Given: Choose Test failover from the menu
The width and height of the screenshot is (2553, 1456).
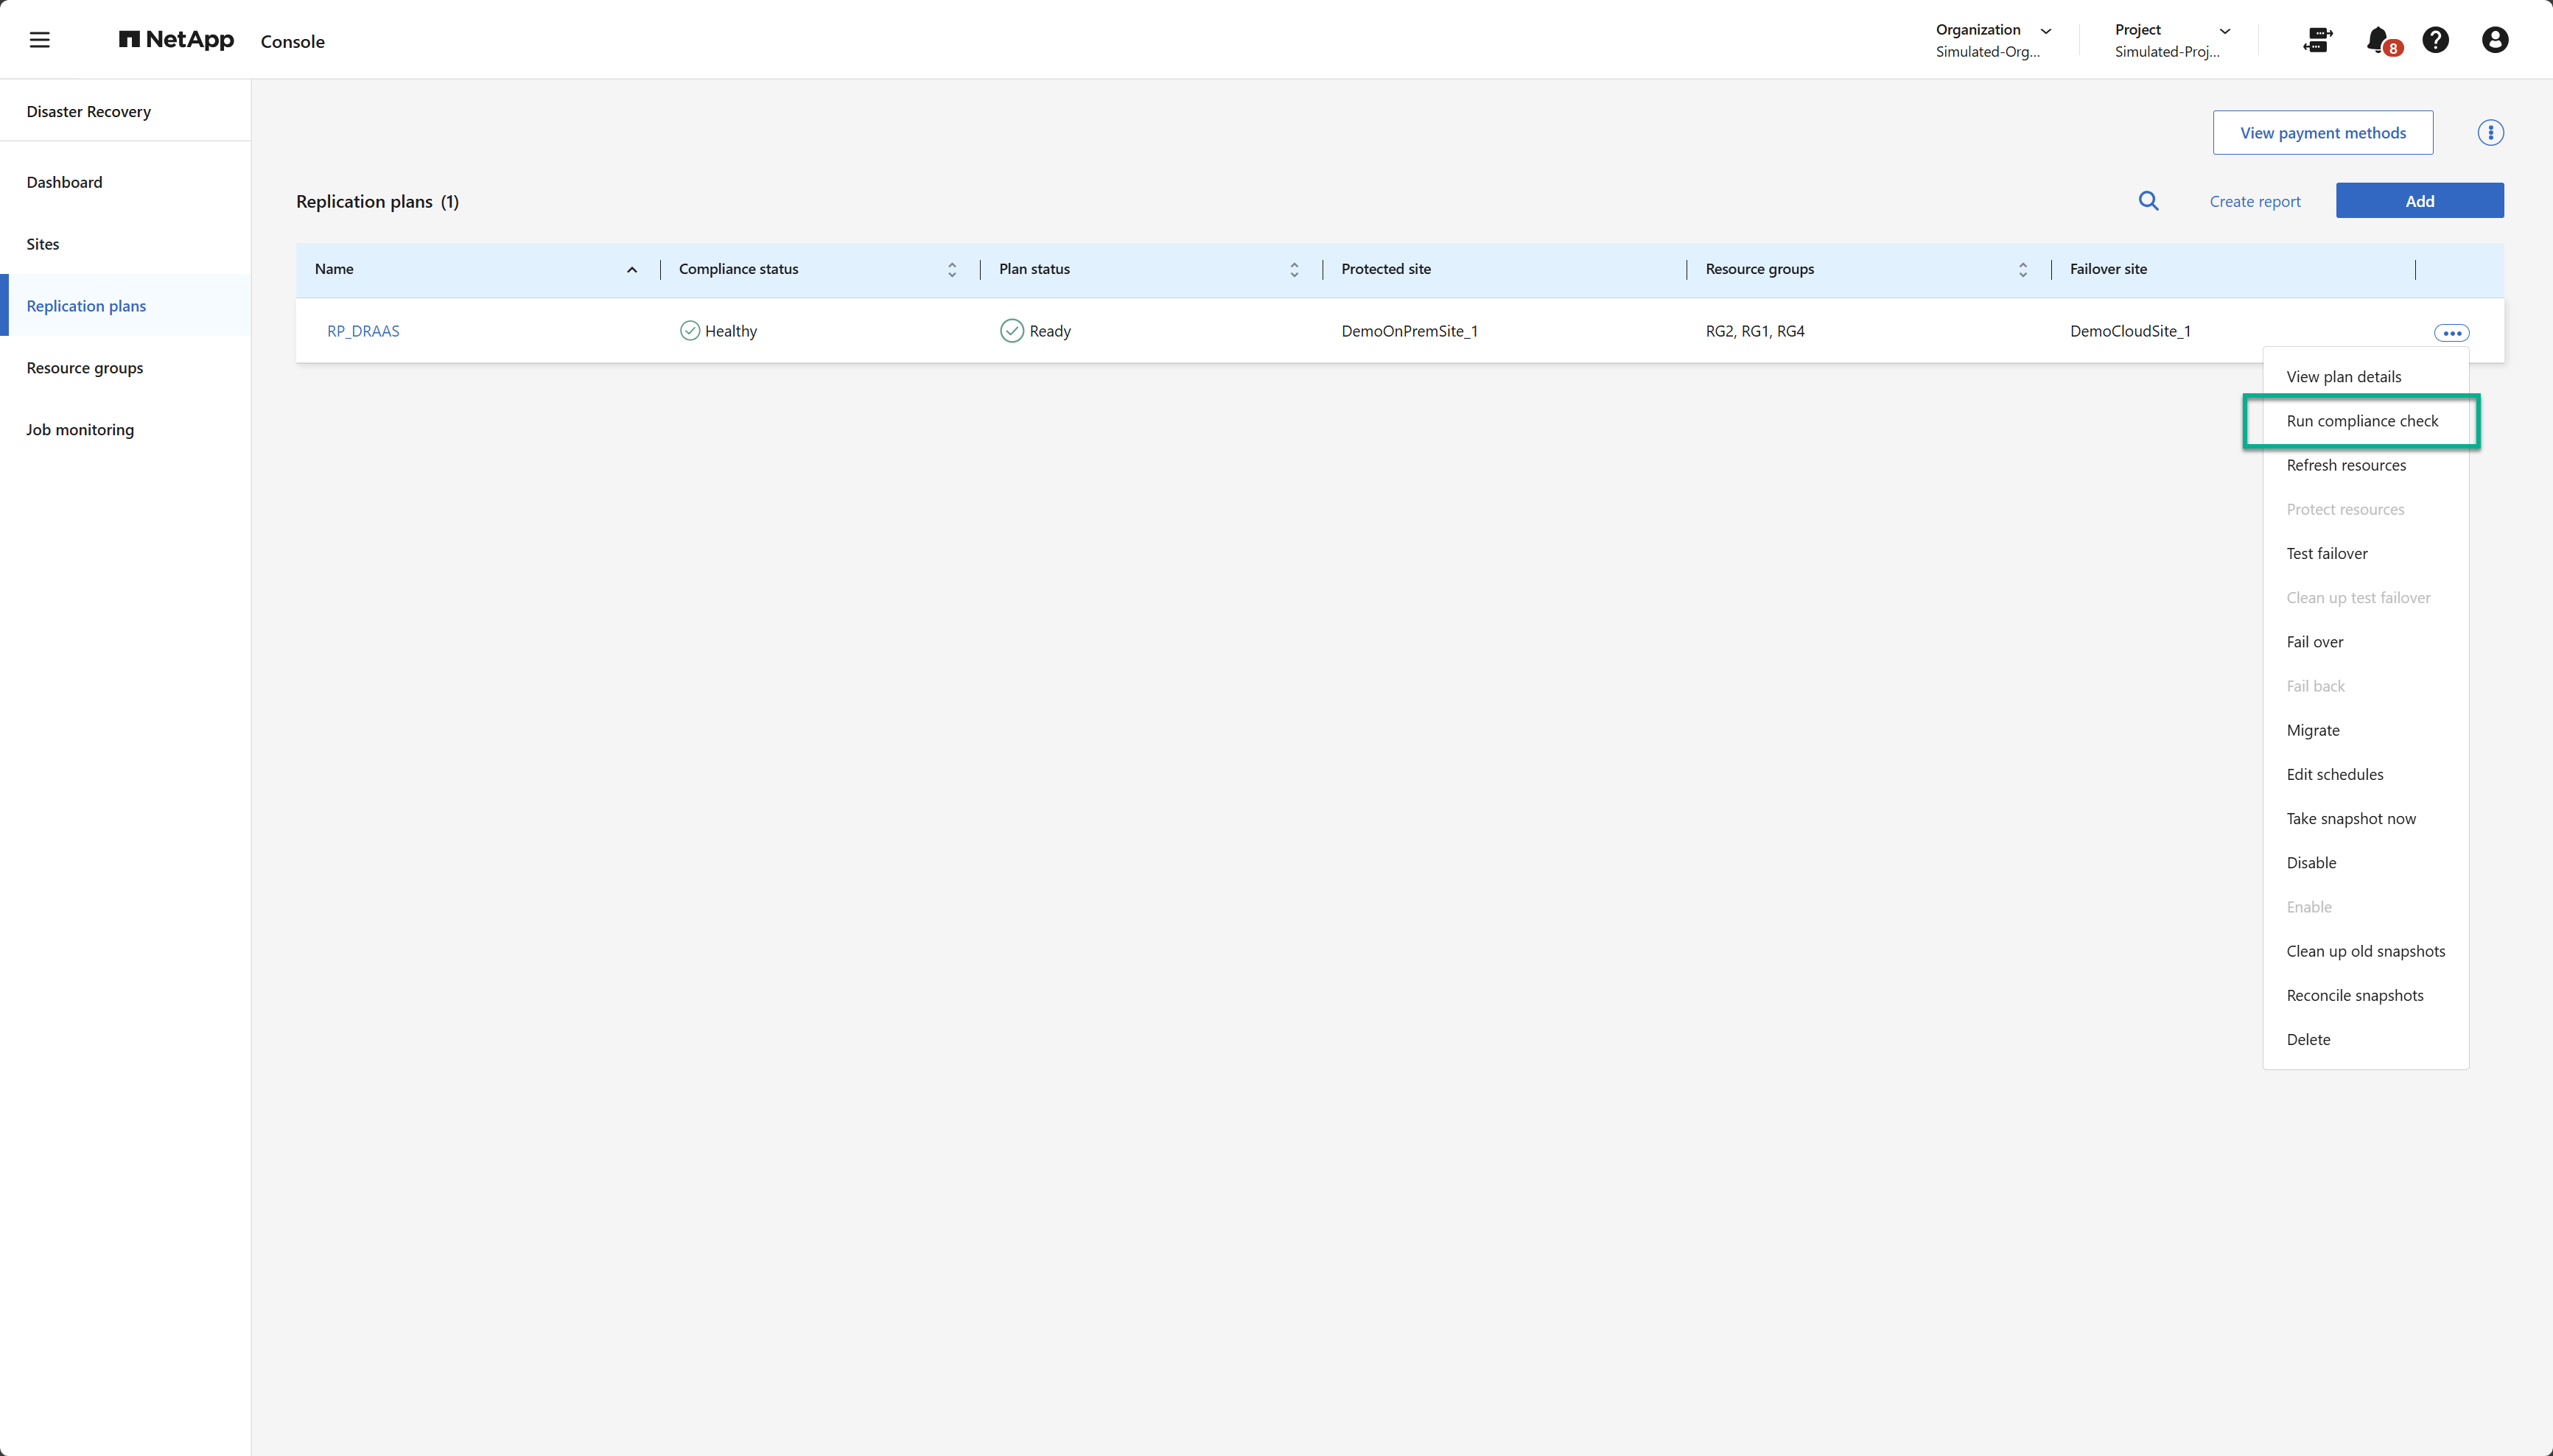Looking at the screenshot, I should tap(2327, 553).
